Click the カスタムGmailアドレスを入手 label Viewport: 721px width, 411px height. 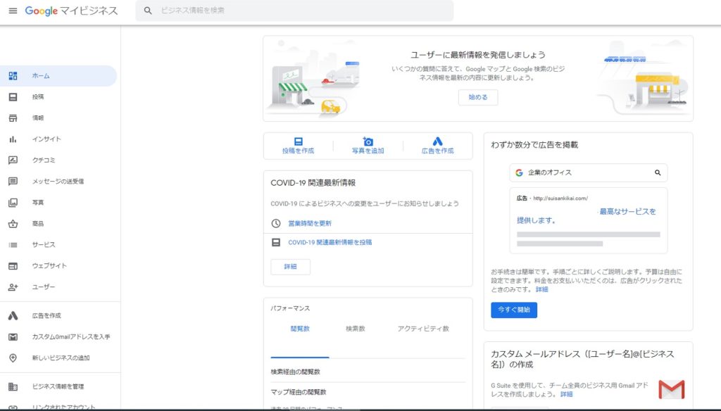(x=71, y=337)
